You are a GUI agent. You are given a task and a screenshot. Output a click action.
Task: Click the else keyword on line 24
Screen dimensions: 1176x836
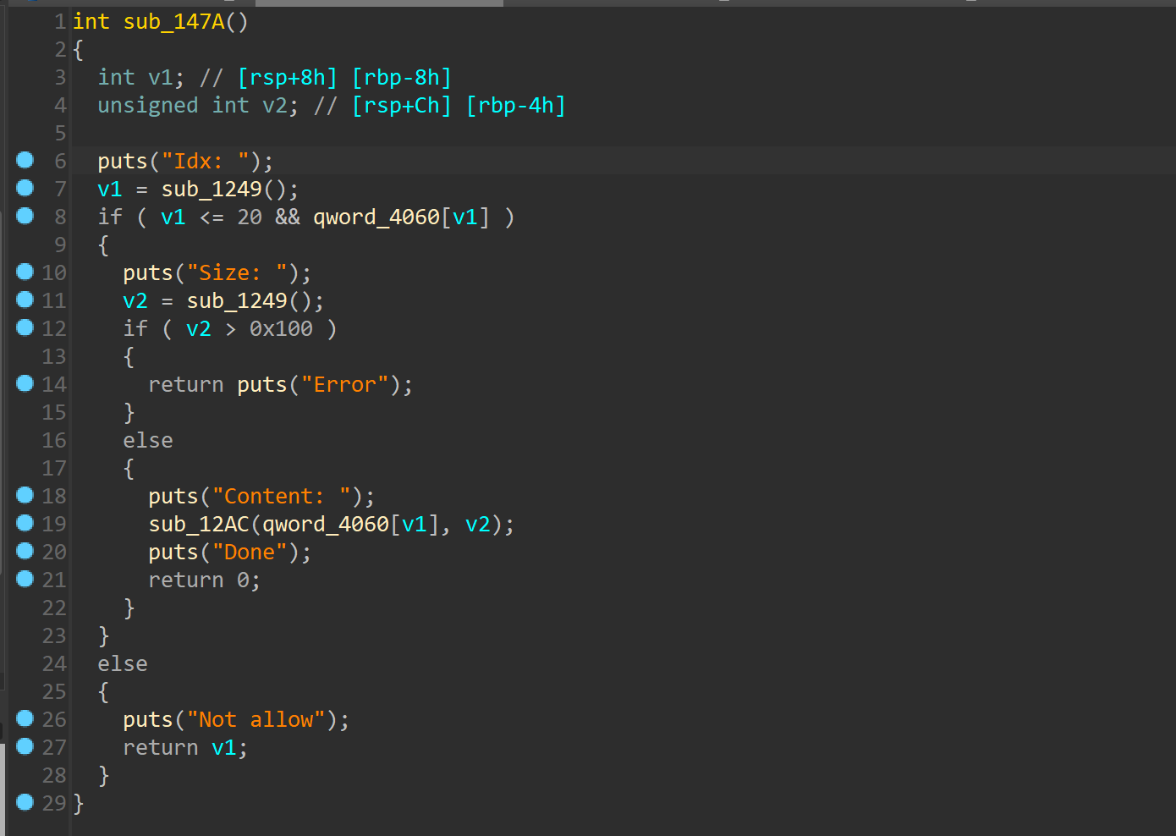click(123, 664)
